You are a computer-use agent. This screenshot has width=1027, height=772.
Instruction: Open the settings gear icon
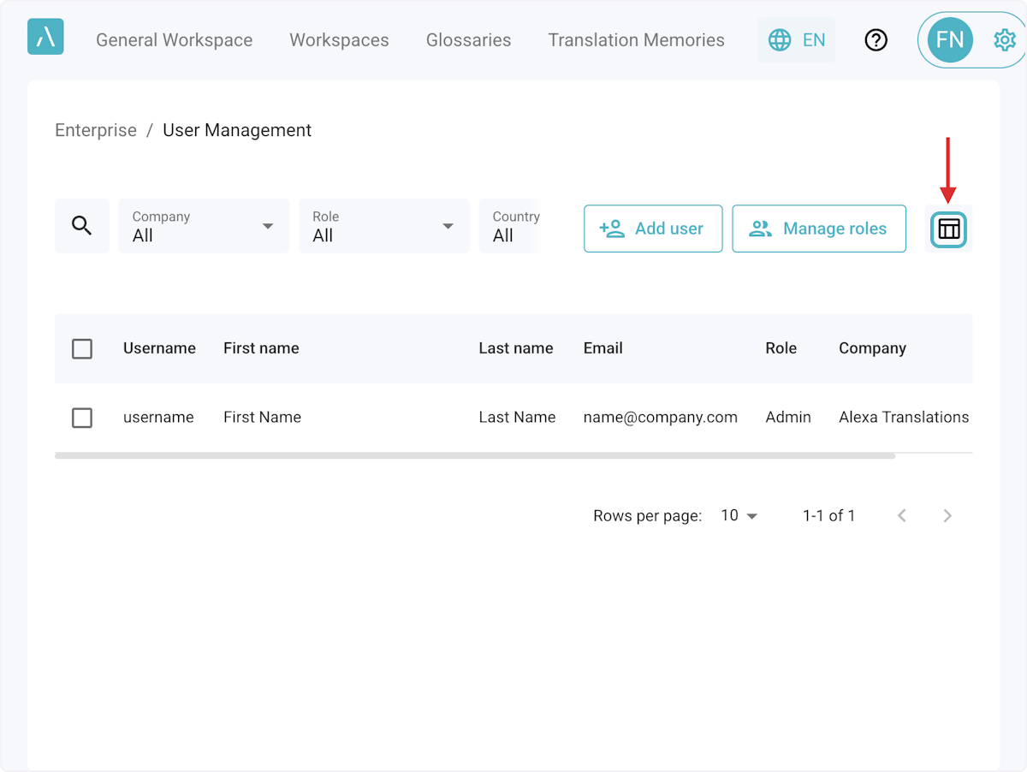pos(1004,40)
